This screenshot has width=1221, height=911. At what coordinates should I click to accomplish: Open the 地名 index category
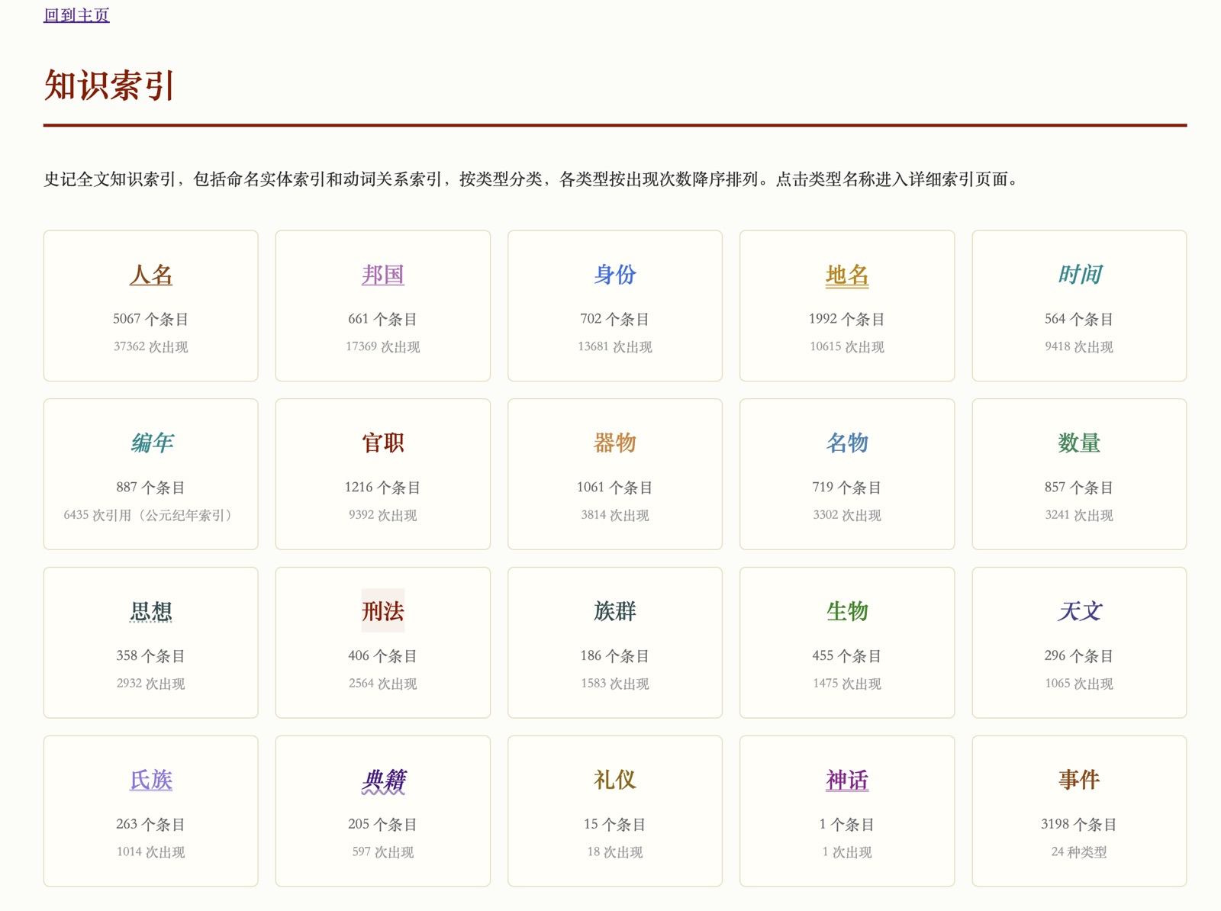847,275
